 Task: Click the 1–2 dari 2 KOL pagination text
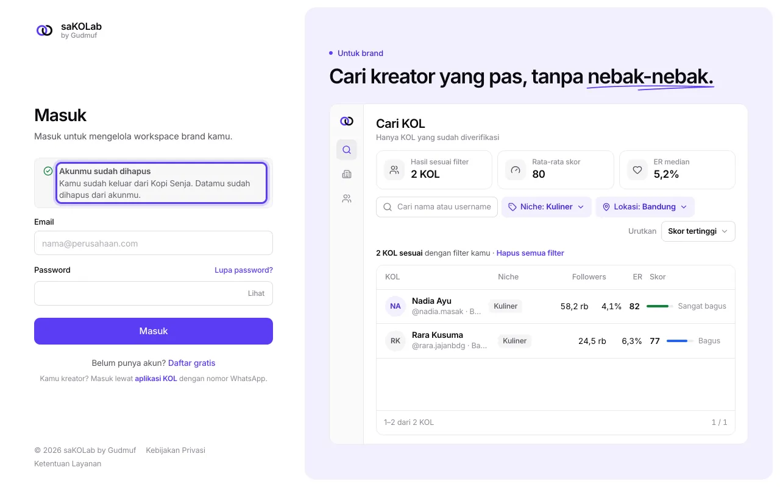409,422
